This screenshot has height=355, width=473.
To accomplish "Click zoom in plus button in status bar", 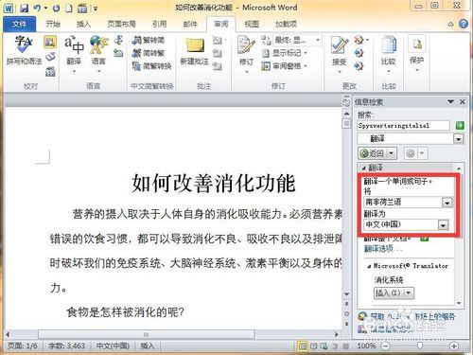I will (454, 346).
